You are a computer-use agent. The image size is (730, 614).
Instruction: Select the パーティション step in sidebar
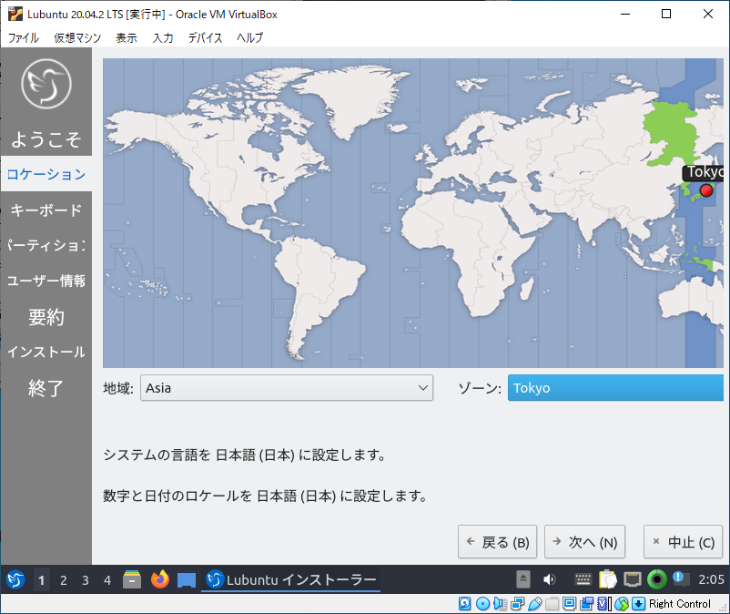click(46, 245)
